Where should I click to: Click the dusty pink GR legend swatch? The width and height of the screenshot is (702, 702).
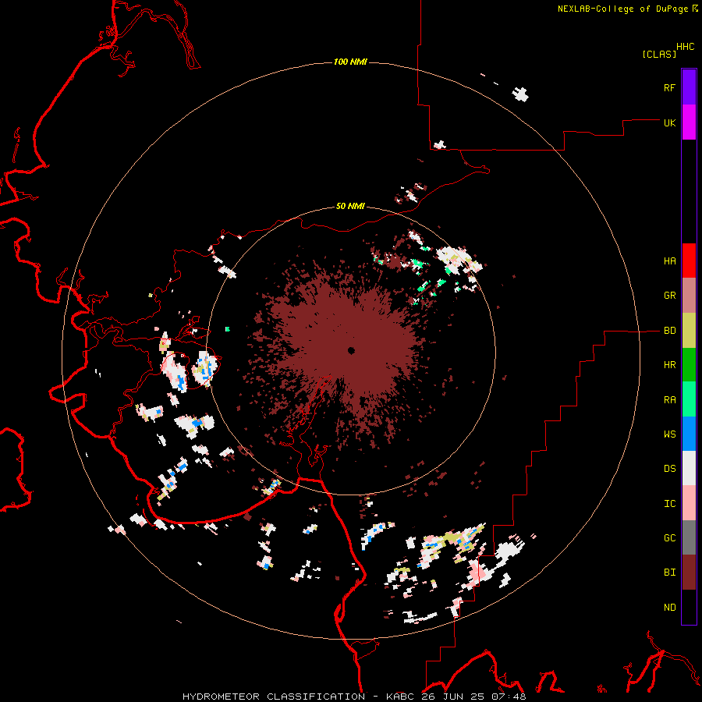(x=689, y=296)
